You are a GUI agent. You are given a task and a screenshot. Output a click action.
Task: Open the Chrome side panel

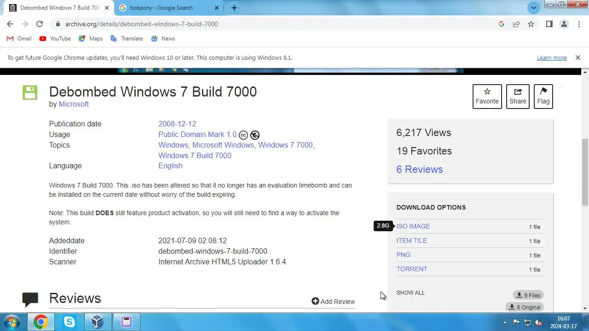pos(549,24)
